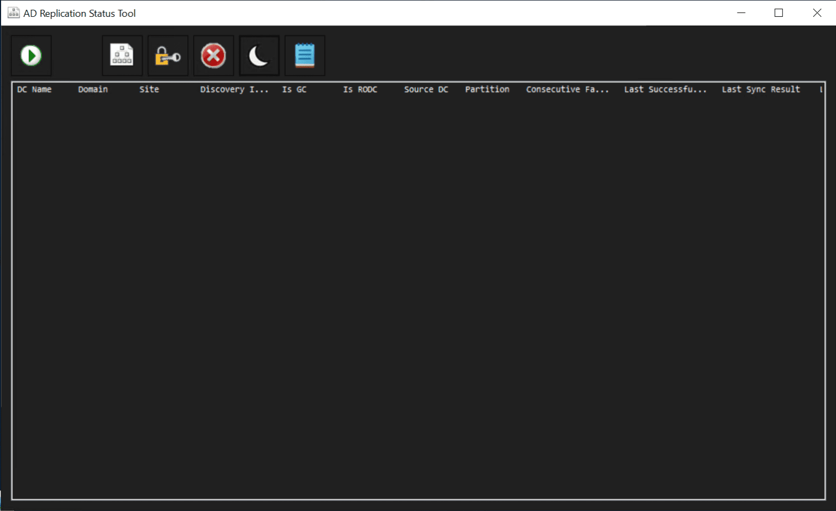836x511 pixels.
Task: View the log with the notepad icon
Action: coord(305,55)
